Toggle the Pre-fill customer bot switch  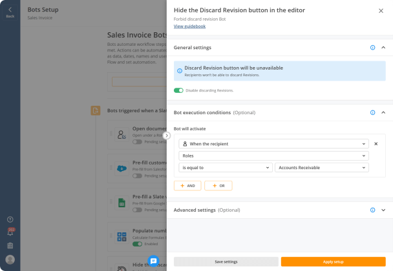point(137,176)
